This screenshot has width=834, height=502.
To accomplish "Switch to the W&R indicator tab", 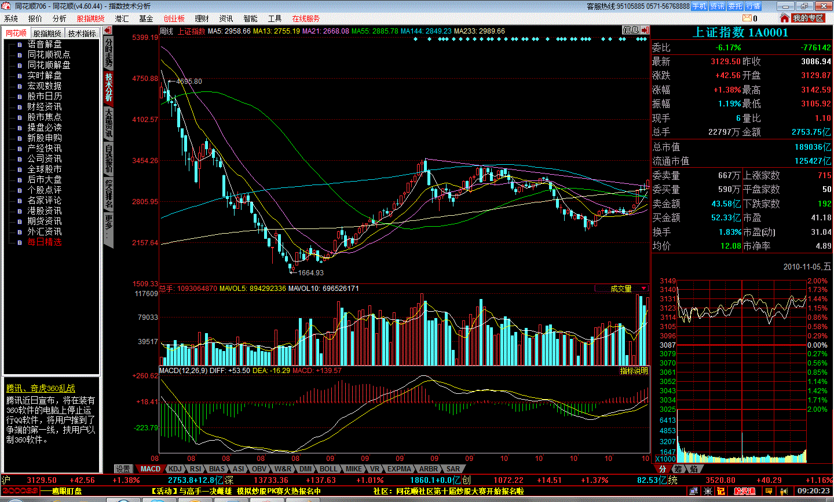I will (283, 469).
